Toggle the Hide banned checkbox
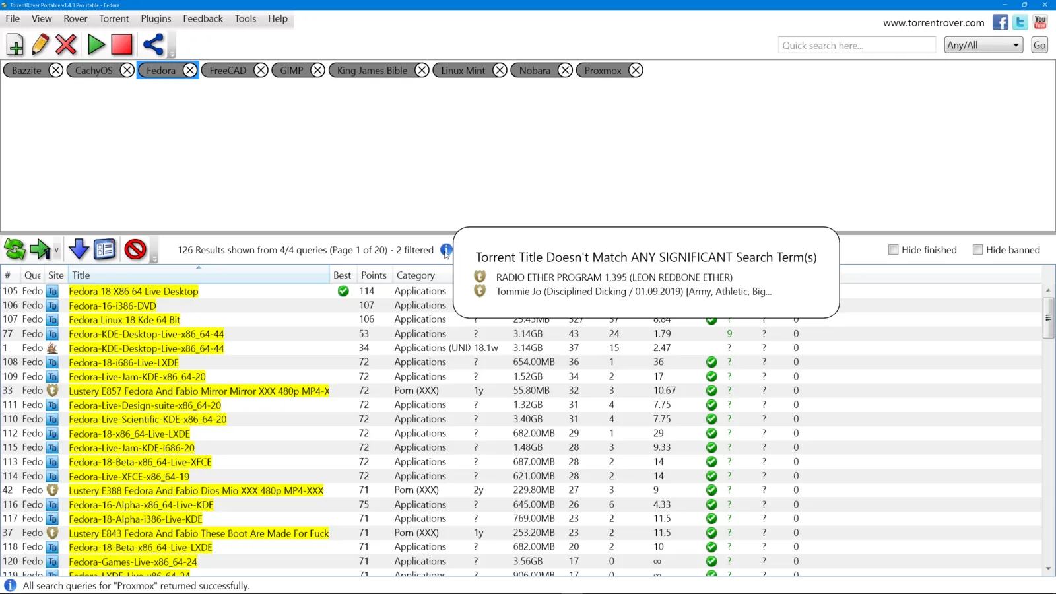Viewport: 1056px width, 594px height. coord(978,249)
